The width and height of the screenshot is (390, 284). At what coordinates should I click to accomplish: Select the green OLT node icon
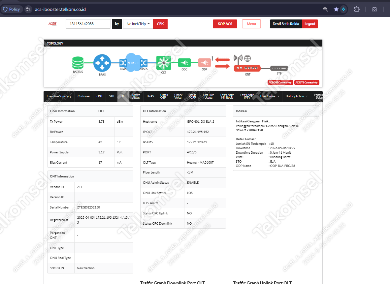[x=164, y=63]
